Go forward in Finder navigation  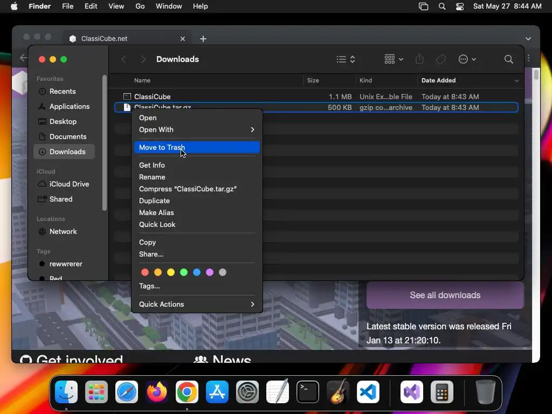(143, 59)
